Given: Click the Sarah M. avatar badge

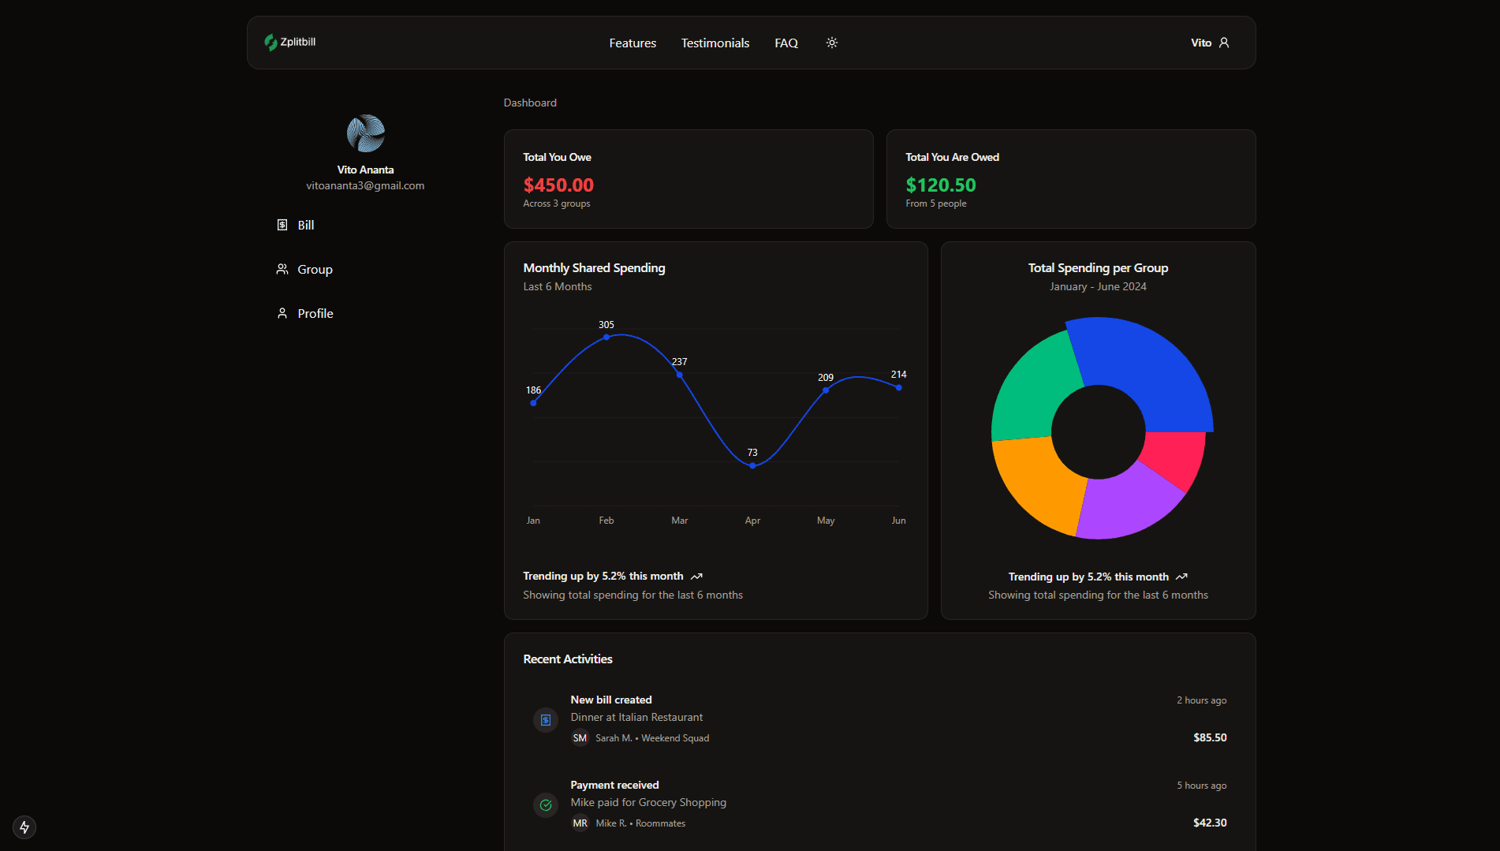Looking at the screenshot, I should tap(580, 737).
